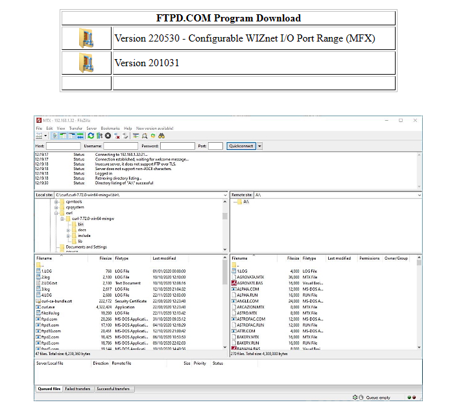
Task: Open the Local site path dropdown
Action: (x=225, y=195)
